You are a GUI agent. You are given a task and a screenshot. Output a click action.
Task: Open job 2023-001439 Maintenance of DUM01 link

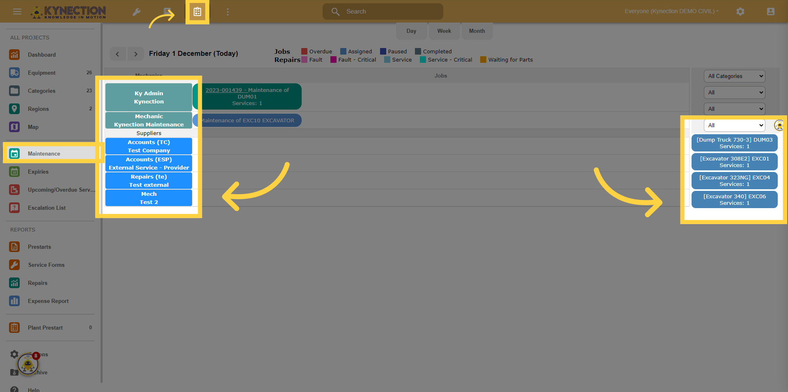point(247,90)
